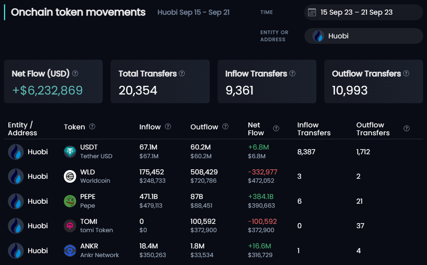Sort by the Outflow column header
Image resolution: width=427 pixels, height=265 pixels.
[x=204, y=127]
